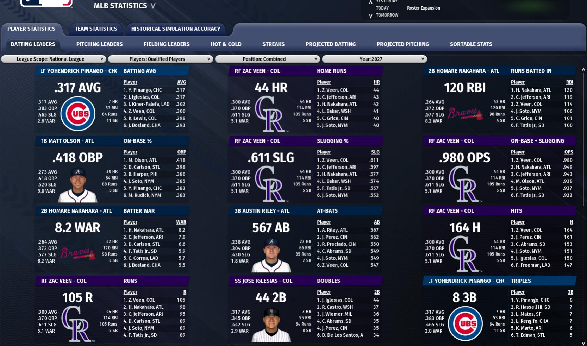Open Matt Olson's player photo
Image resolution: width=587 pixels, height=346 pixels.
tap(78, 184)
